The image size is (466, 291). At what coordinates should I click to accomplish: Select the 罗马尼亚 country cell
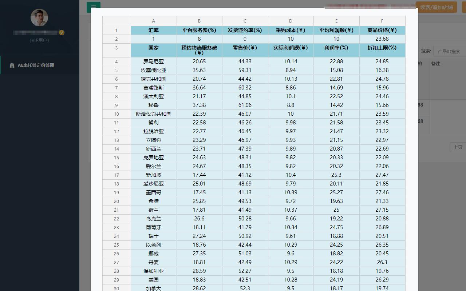153,61
